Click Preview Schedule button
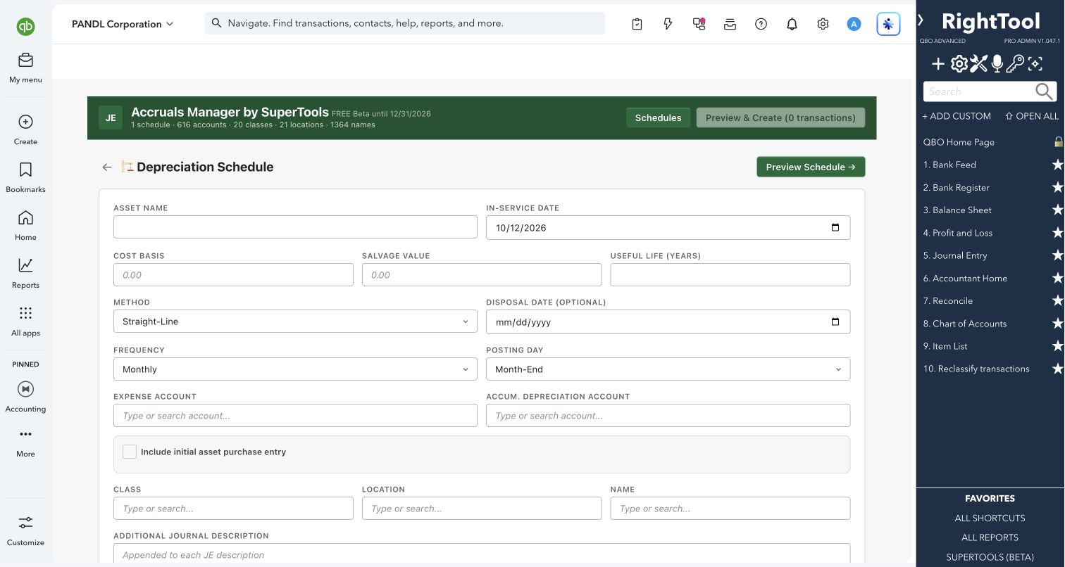 point(811,167)
